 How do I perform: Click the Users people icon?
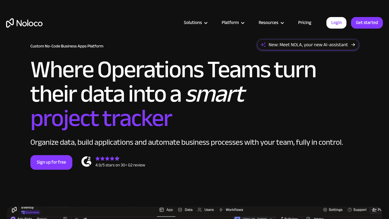[200, 210]
